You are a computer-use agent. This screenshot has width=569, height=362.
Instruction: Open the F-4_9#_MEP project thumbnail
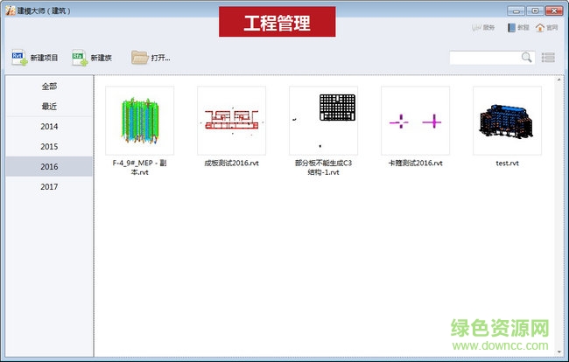click(x=140, y=121)
